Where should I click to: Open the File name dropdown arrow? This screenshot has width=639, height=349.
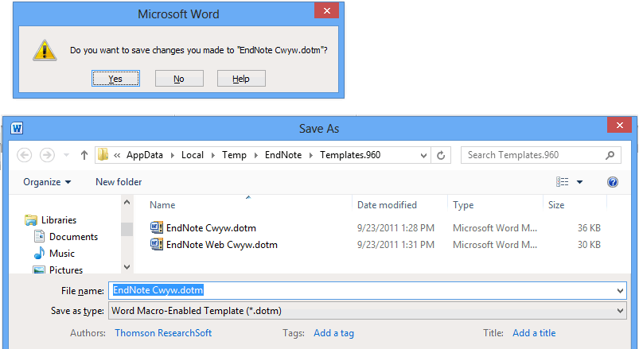tap(620, 291)
